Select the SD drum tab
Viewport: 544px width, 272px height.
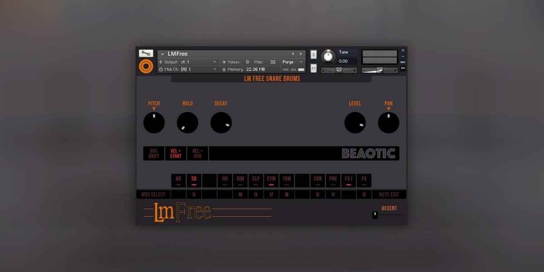194,180
